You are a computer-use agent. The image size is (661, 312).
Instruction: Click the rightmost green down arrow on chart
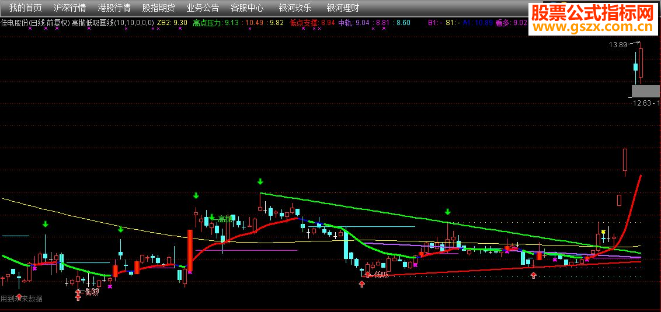coord(448,212)
